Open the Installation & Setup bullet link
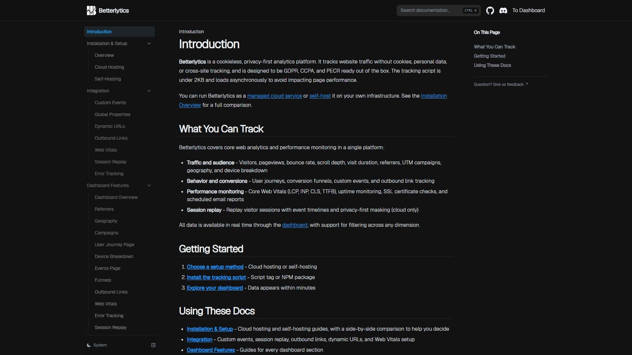 (x=210, y=329)
